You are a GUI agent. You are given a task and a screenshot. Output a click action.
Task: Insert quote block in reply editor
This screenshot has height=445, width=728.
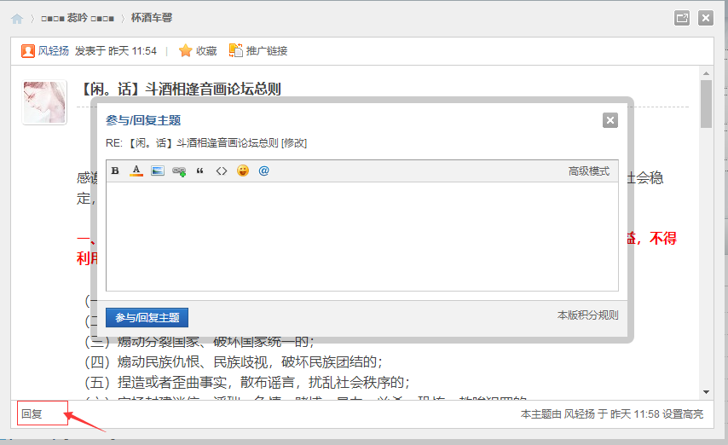[x=200, y=171]
